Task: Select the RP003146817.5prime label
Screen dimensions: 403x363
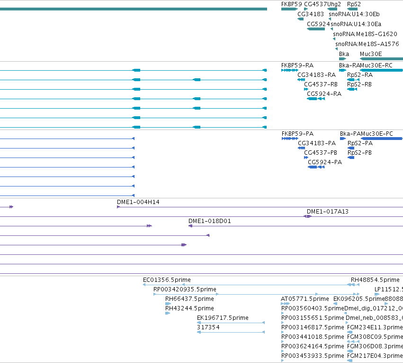Action: [313, 328]
